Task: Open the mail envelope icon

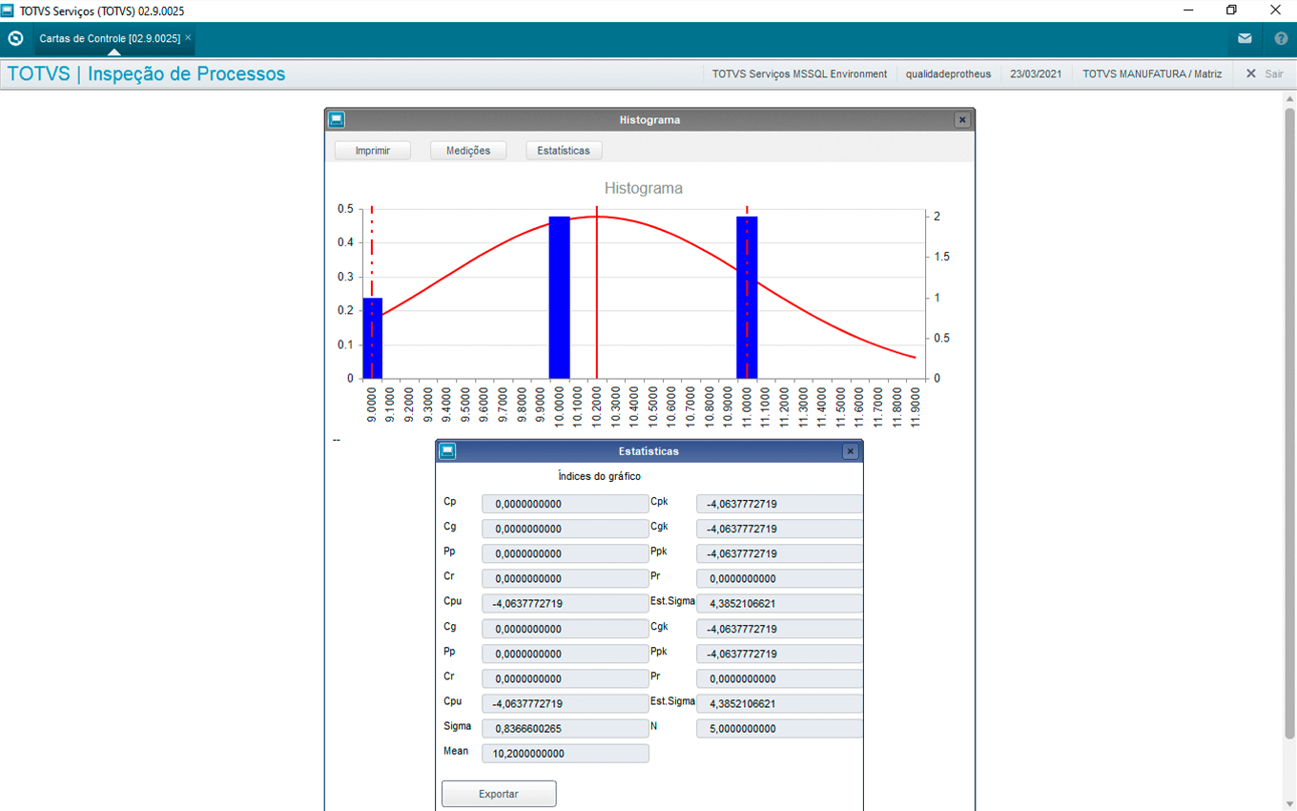Action: (x=1245, y=39)
